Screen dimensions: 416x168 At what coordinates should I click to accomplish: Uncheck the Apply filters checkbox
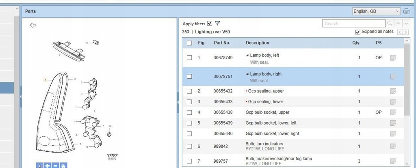point(210,23)
